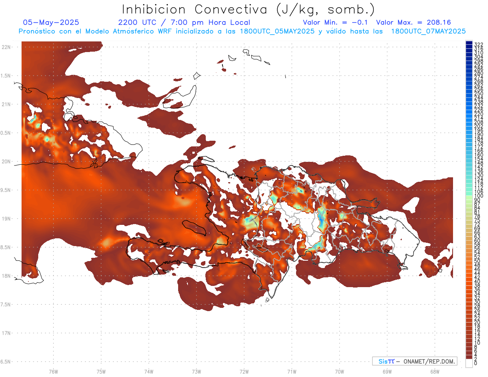Click the '73W' longitude label

pyautogui.click(x=196, y=371)
